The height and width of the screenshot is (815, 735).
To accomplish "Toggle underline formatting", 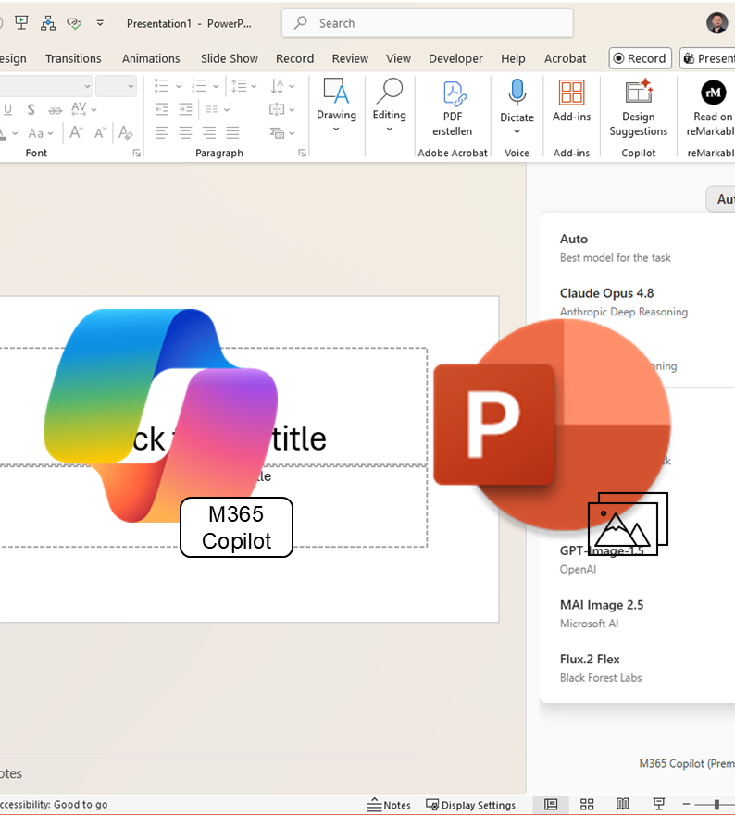I will pos(7,110).
